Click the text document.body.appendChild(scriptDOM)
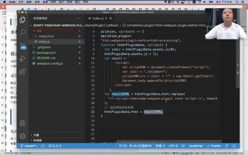 [x=154, y=81]
